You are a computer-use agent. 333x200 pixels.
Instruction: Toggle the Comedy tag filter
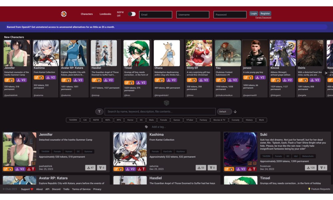pyautogui.click(x=235, y=120)
